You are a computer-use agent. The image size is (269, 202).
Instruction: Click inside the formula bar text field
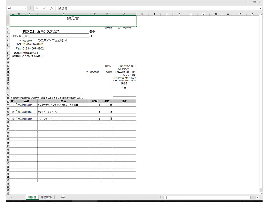(151, 8)
